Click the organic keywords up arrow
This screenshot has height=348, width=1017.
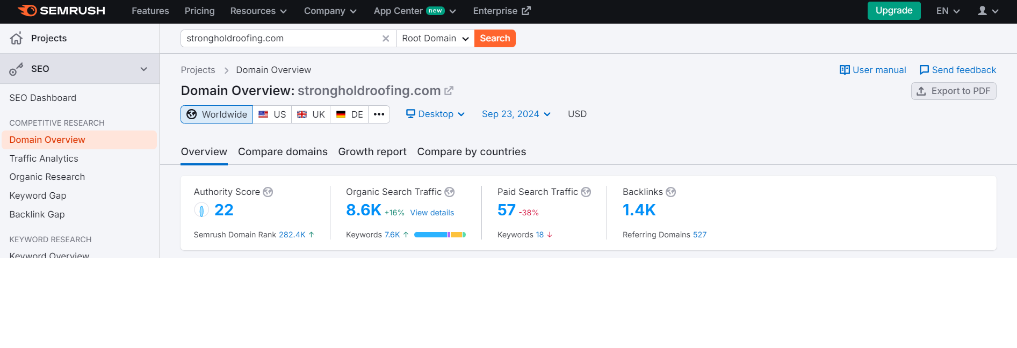tap(406, 235)
